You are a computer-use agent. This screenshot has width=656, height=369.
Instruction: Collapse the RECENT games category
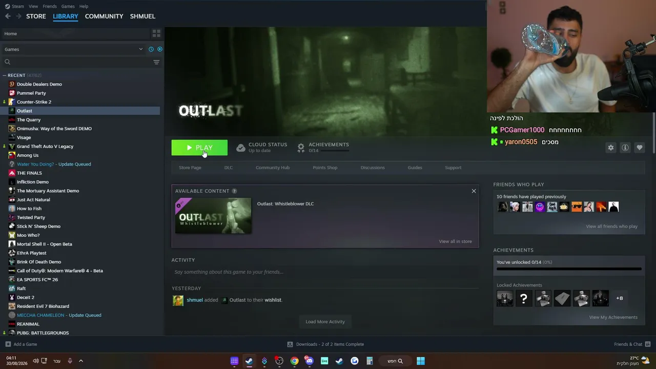[x=4, y=75]
